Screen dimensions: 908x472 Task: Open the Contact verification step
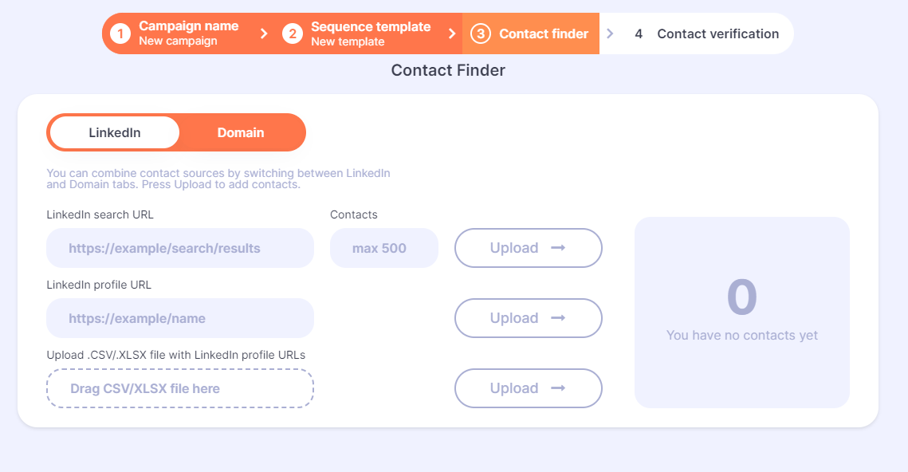[x=708, y=33]
